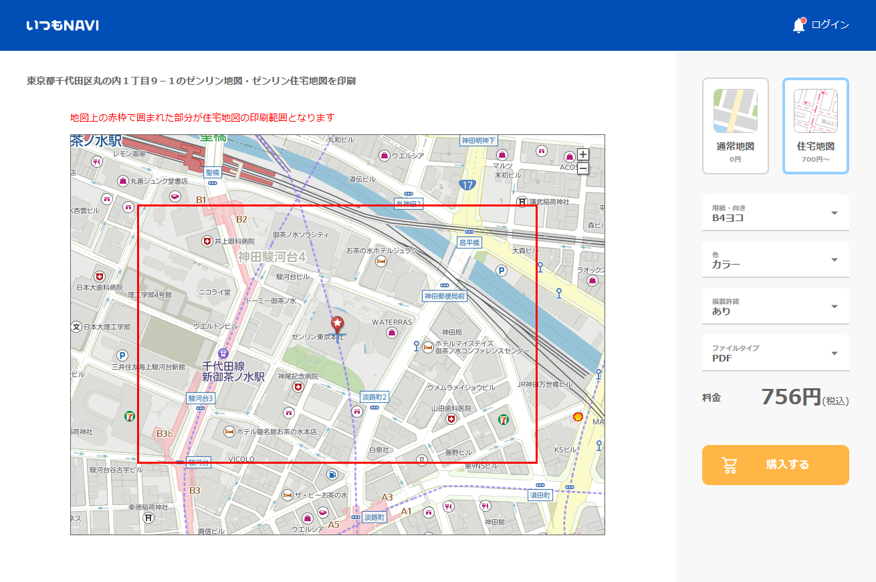The width and height of the screenshot is (876, 582).
Task: Click the ログイン link
Action: point(830,25)
